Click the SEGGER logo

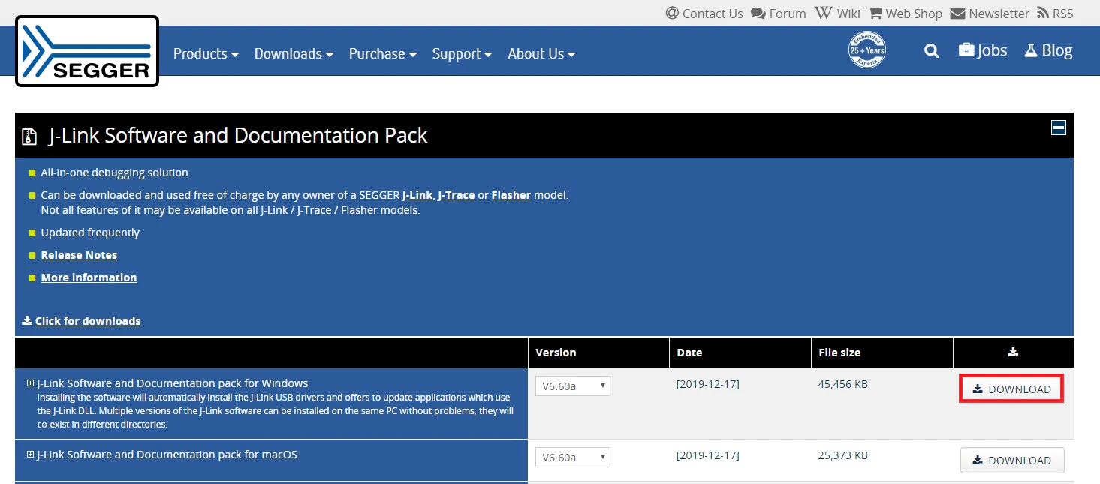[87, 51]
